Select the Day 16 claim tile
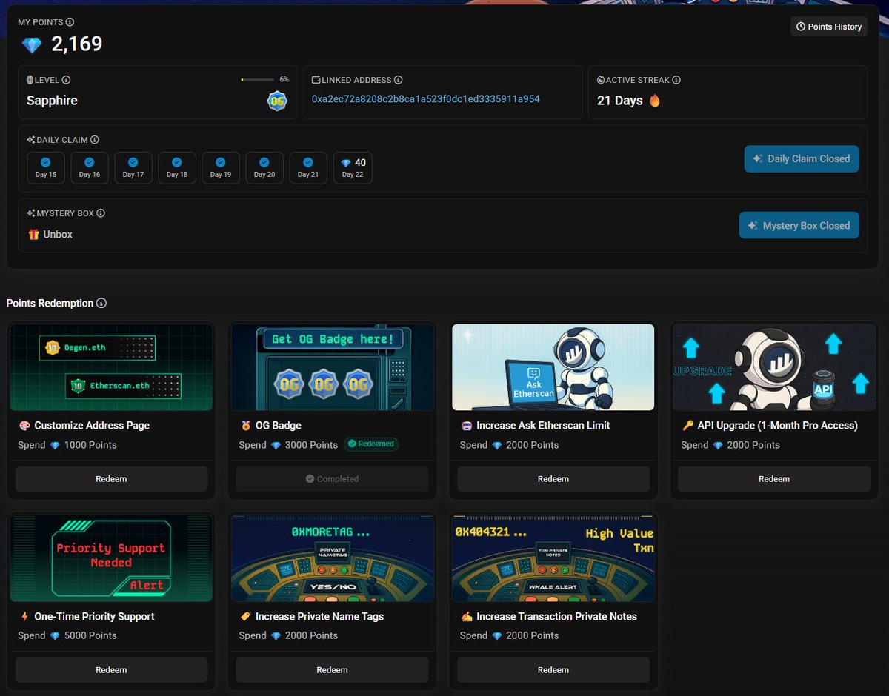Screen dimensions: 889x696 click(90, 167)
